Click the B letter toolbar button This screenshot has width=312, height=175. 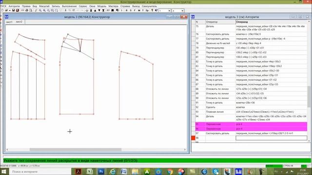(127, 10)
